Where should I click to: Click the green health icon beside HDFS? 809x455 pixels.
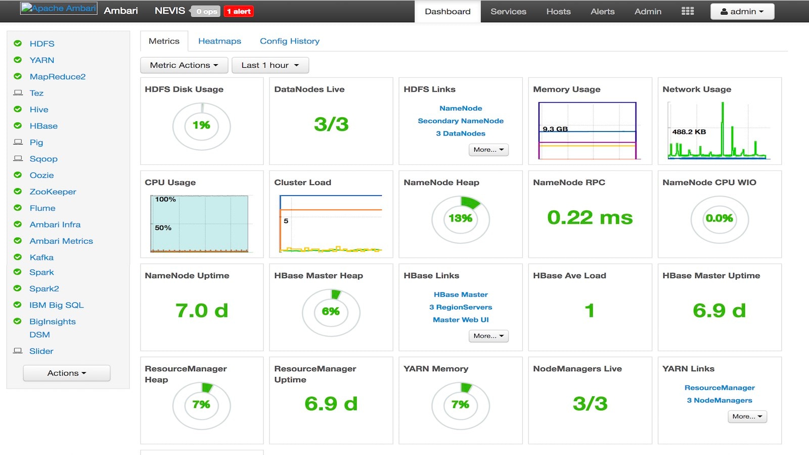pyautogui.click(x=17, y=44)
